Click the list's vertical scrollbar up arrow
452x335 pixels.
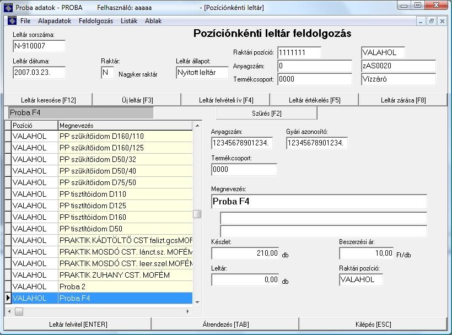(x=197, y=126)
